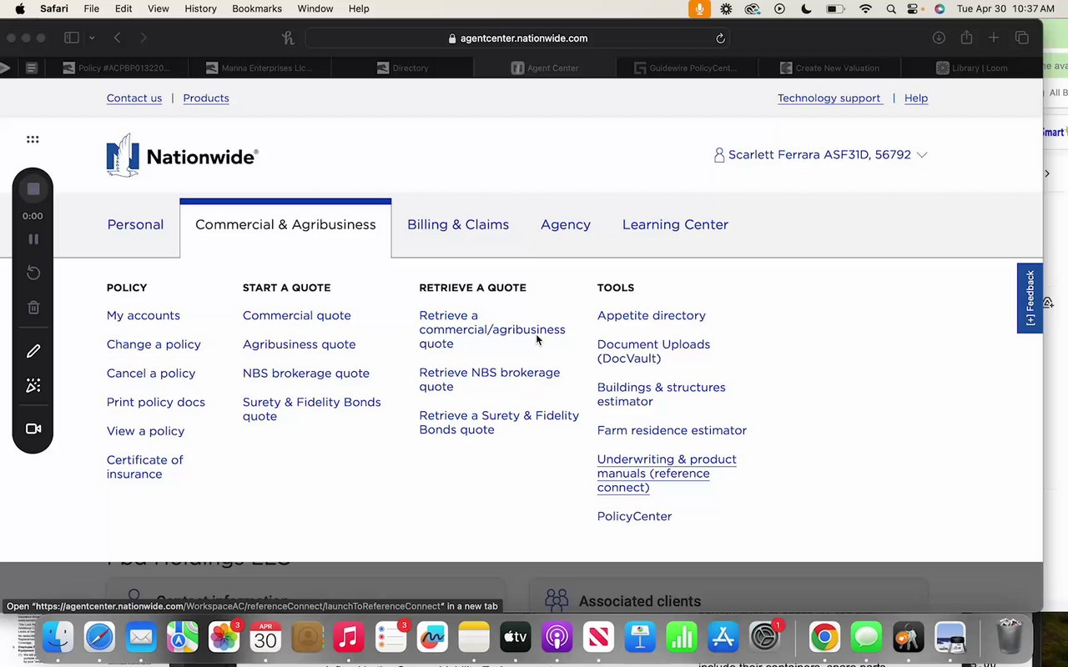Toggle the Loom camera on or off
This screenshot has height=667, width=1068.
[33, 429]
